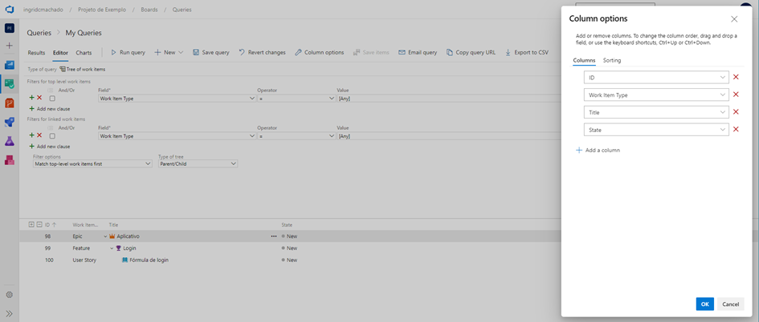Screen dimensions: 759x322
Task: Select the Editor tab
Action: pyautogui.click(x=60, y=52)
